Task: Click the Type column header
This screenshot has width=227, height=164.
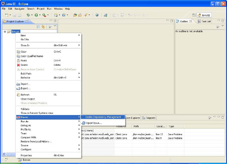Action: pos(175,126)
